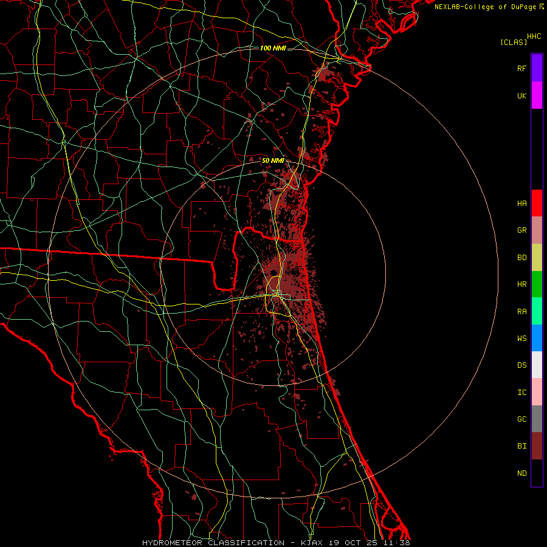Click the gray GC legend swatch

537,419
